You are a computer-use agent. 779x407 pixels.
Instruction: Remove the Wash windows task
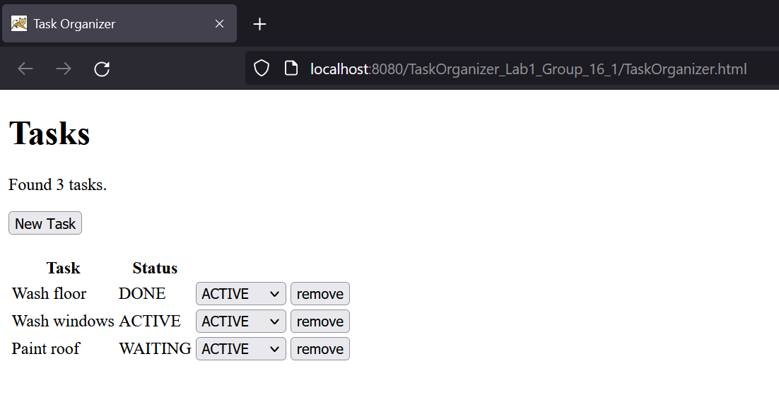coord(320,321)
